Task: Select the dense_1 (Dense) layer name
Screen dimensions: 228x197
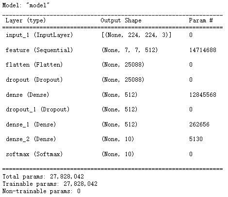Action: [31, 125]
